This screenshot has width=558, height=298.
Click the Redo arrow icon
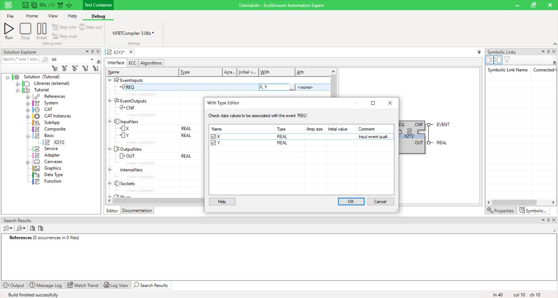click(x=51, y=5)
